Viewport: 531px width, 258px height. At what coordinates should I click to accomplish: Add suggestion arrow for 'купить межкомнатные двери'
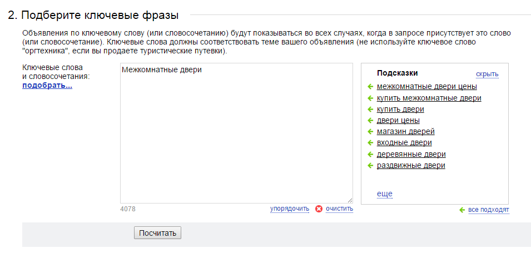click(370, 98)
